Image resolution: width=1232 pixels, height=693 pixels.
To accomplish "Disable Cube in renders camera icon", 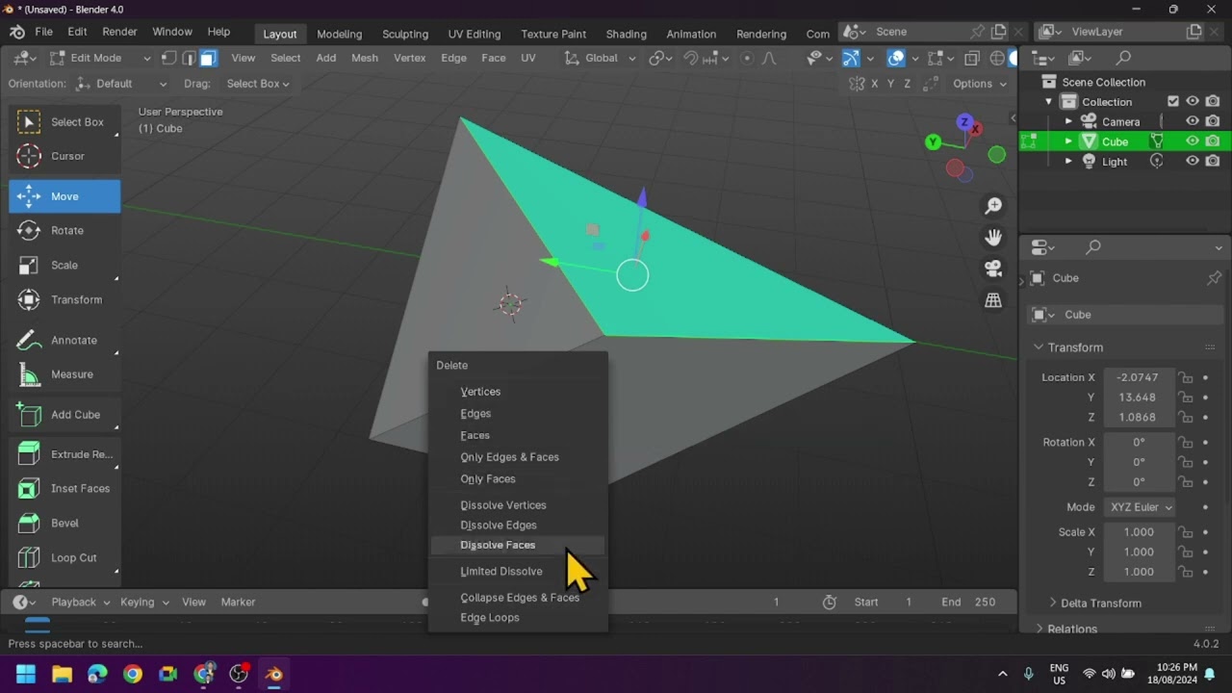I will 1213,141.
